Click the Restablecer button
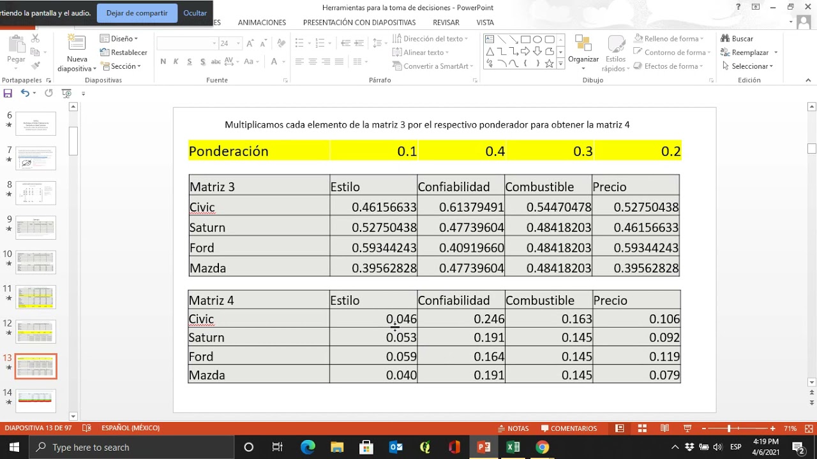817x459 pixels. tap(124, 52)
